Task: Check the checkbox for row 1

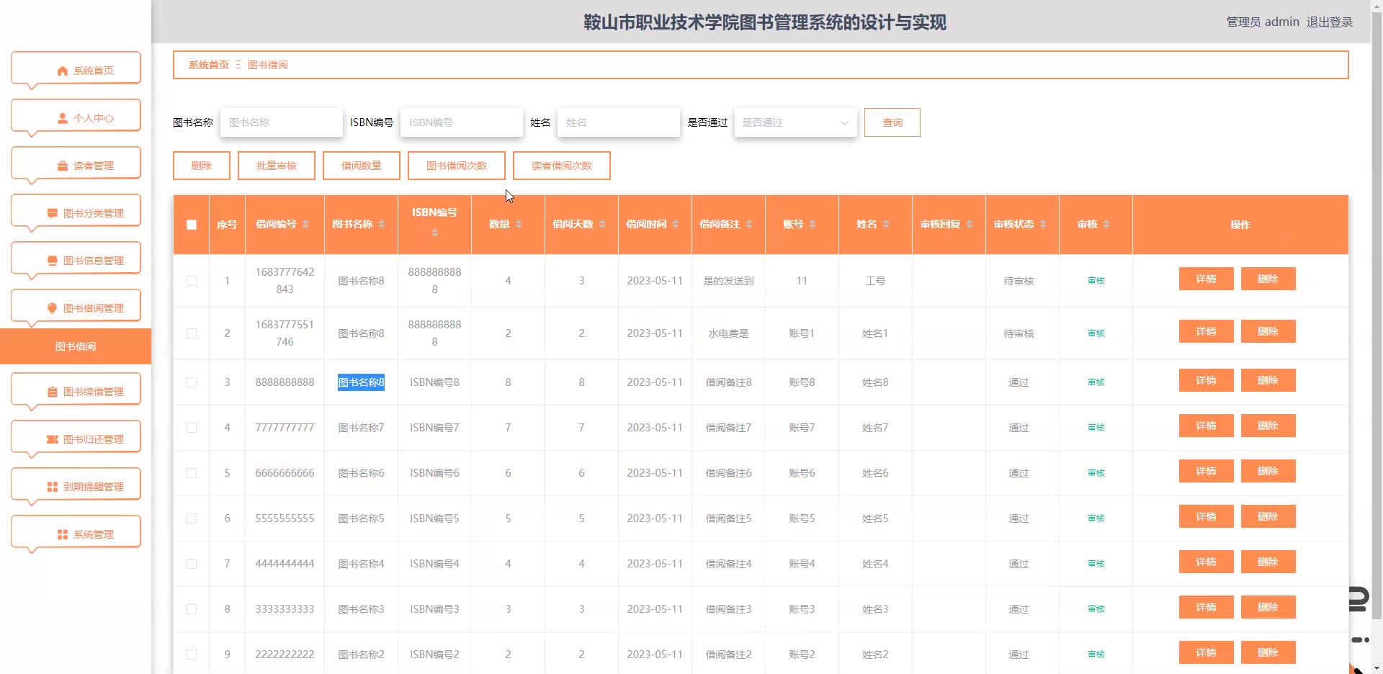Action: click(192, 281)
